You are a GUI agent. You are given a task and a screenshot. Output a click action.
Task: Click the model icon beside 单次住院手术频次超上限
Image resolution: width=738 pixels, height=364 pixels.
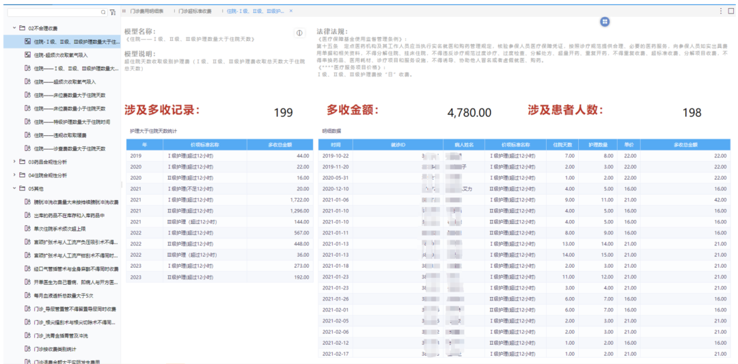tap(27, 229)
